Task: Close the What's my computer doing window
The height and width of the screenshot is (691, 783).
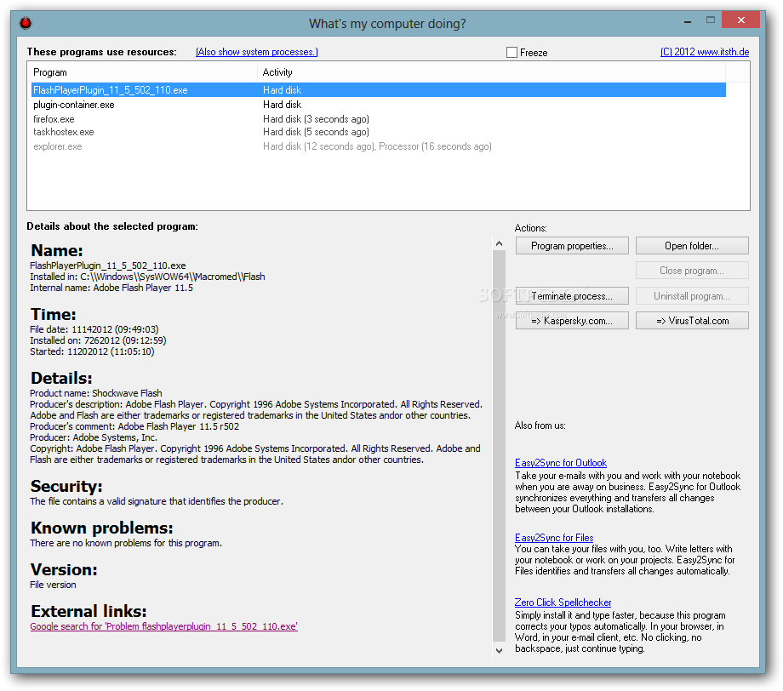Action: [741, 20]
